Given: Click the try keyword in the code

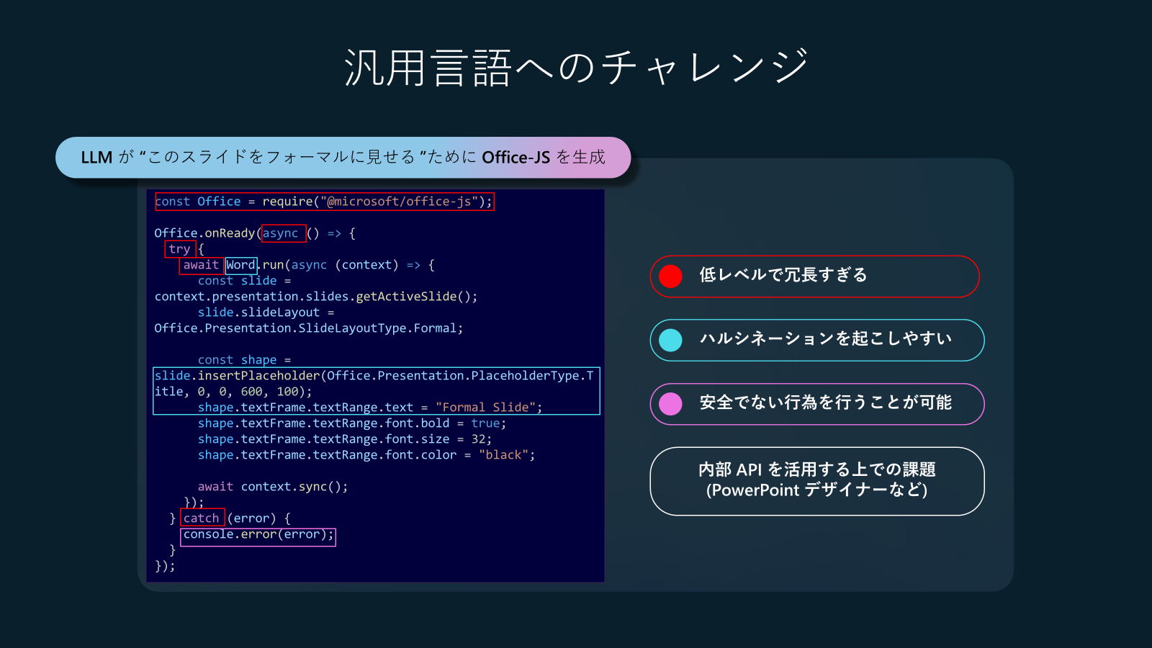Looking at the screenshot, I should click(x=180, y=249).
